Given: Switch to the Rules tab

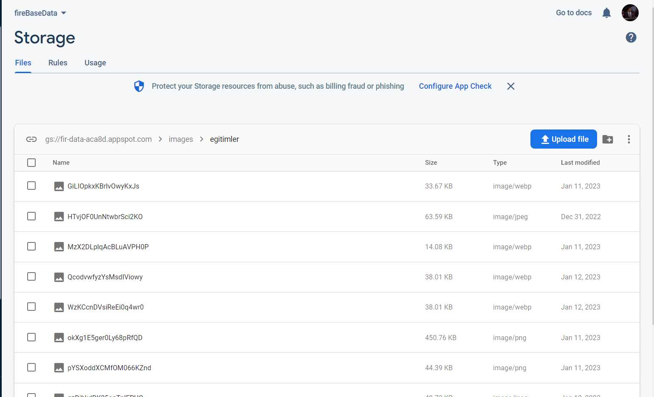Looking at the screenshot, I should pyautogui.click(x=58, y=63).
